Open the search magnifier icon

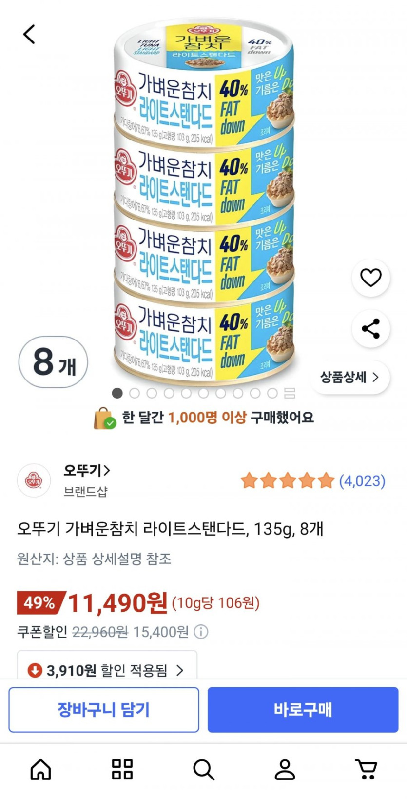203,770
